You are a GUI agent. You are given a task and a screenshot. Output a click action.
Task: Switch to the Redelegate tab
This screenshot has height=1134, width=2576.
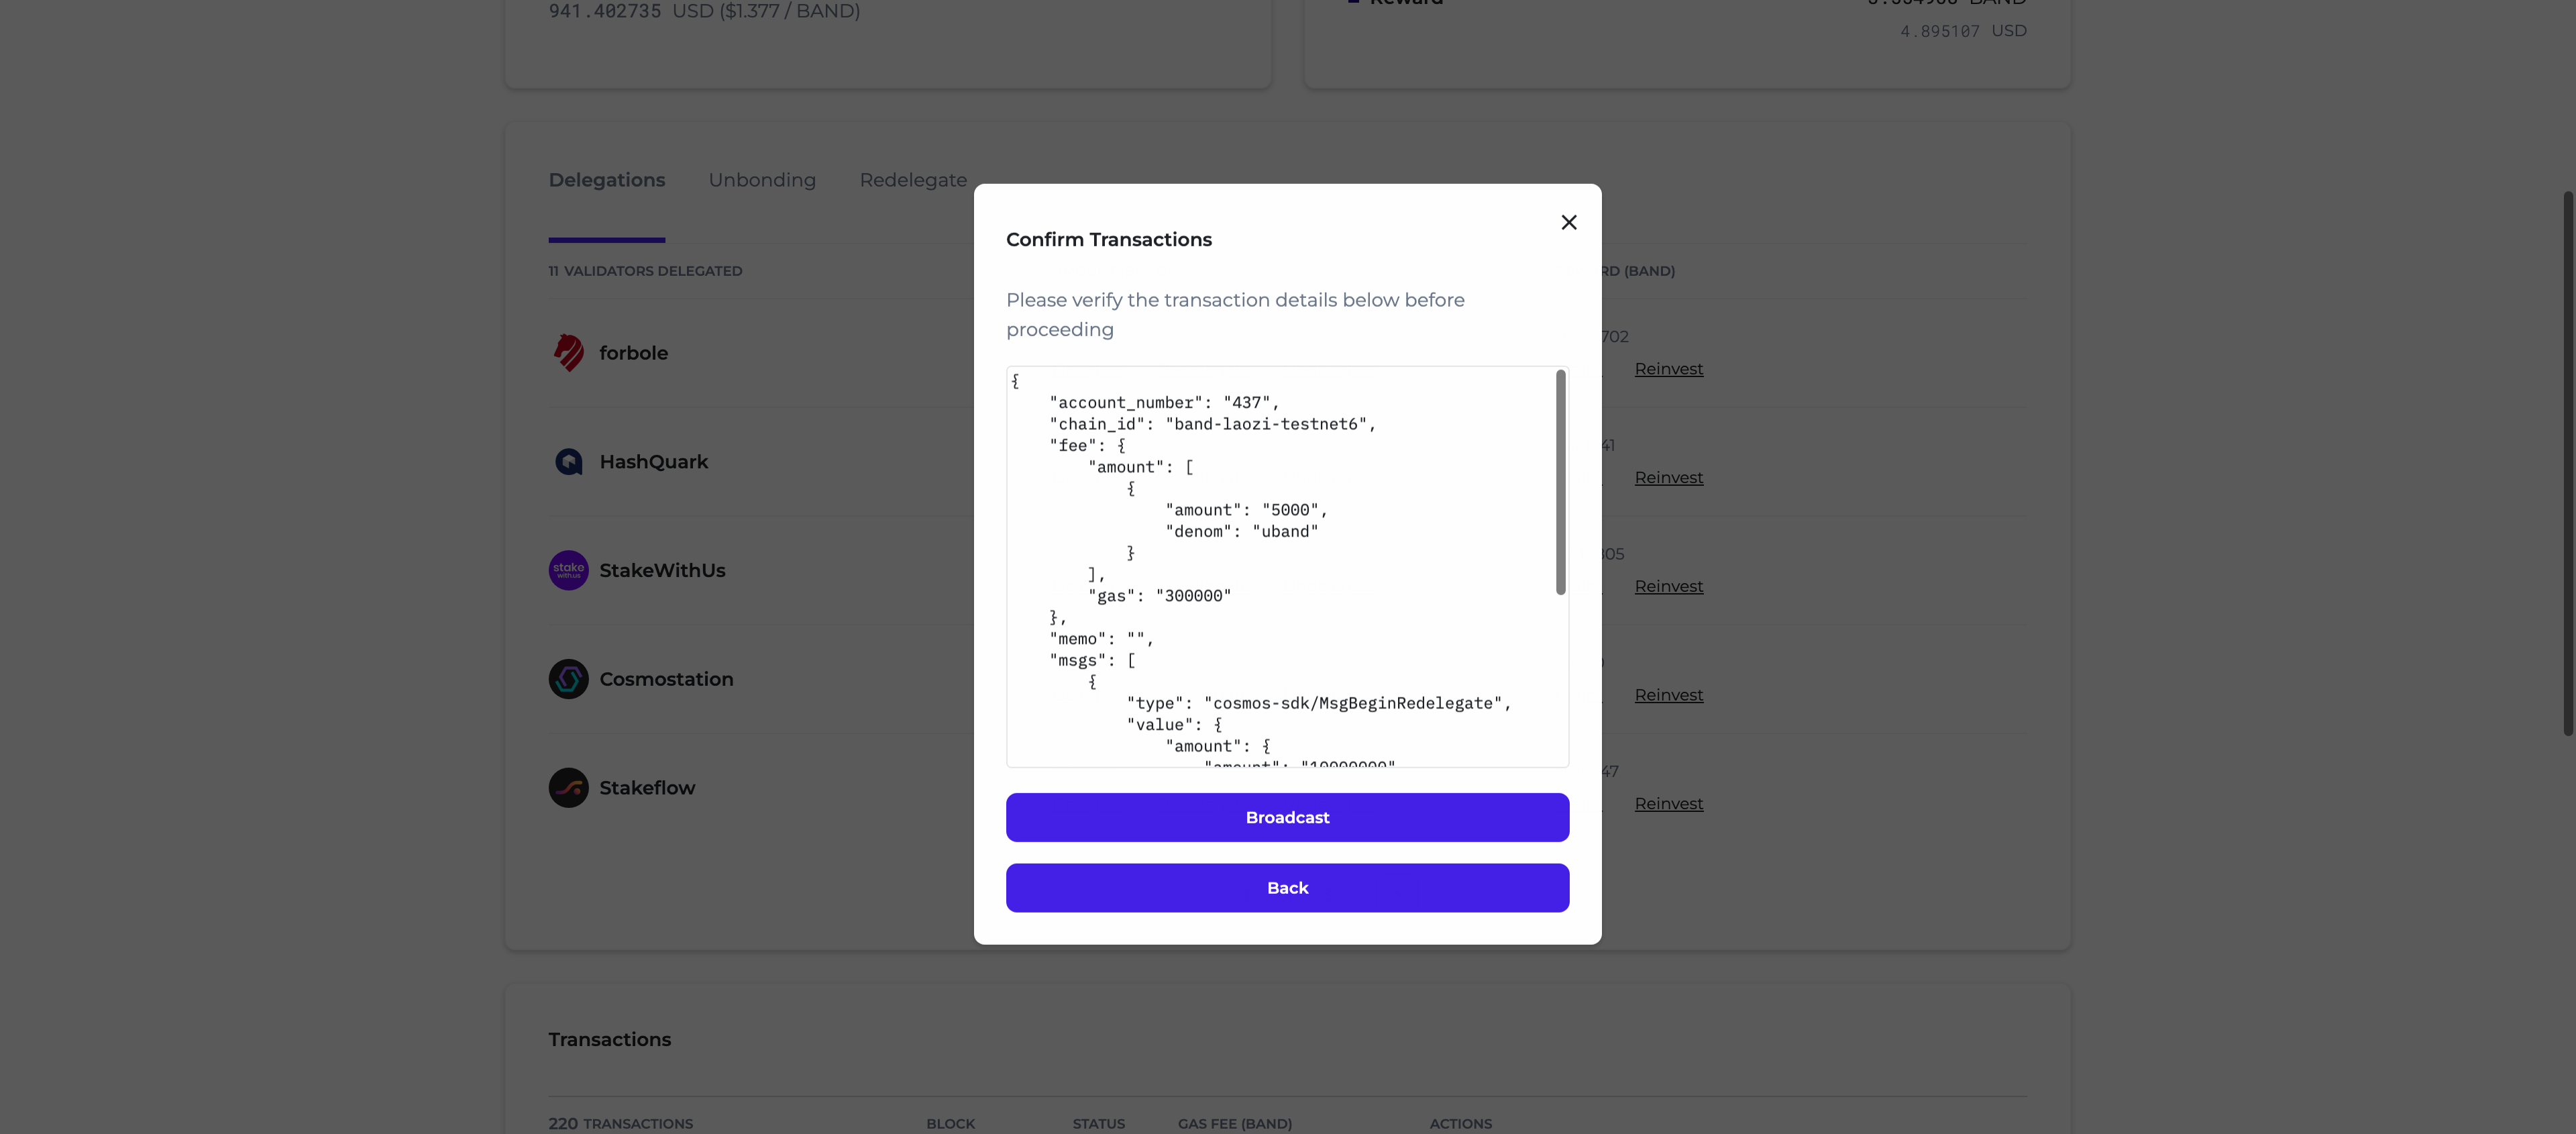click(913, 180)
